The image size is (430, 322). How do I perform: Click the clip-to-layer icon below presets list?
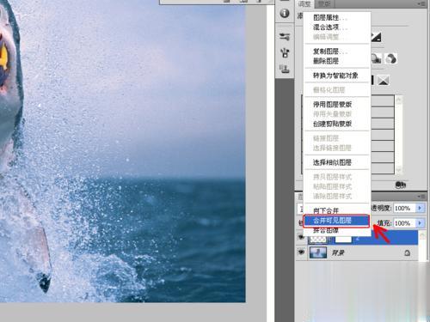[401, 185]
